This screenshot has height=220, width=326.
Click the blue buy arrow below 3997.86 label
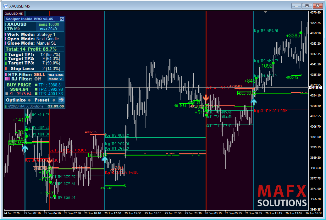point(25,148)
